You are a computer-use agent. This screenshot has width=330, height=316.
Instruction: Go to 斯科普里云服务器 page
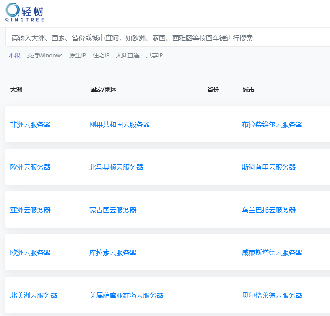[269, 167]
